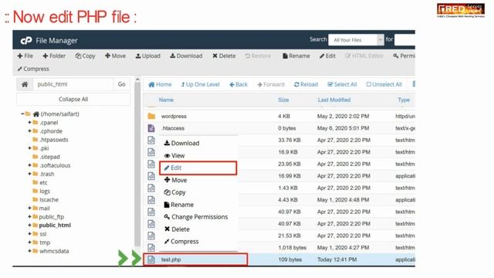
Task: Sort files by Name column
Action: tap(166, 100)
